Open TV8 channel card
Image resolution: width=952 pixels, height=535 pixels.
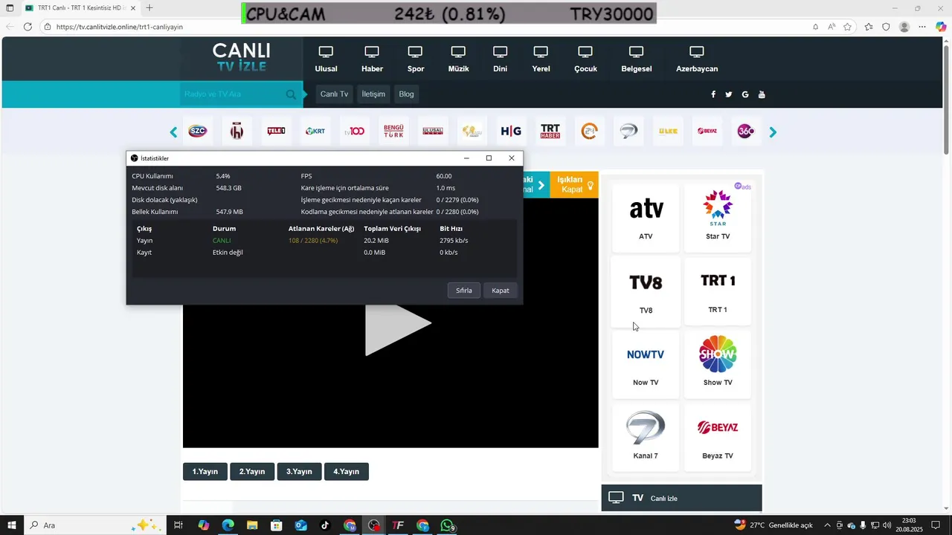pyautogui.click(x=646, y=291)
